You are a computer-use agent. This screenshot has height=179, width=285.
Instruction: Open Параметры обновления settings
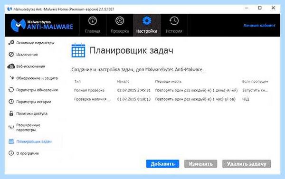37,90
